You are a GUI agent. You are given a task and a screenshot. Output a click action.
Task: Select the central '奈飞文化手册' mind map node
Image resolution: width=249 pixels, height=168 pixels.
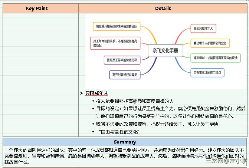(165, 50)
